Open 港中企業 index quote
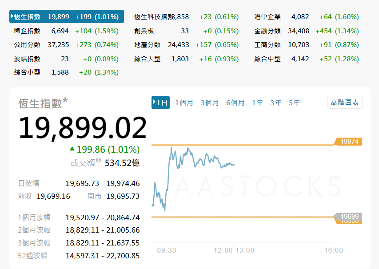Screen dimensions: 379x269 tap(267, 17)
